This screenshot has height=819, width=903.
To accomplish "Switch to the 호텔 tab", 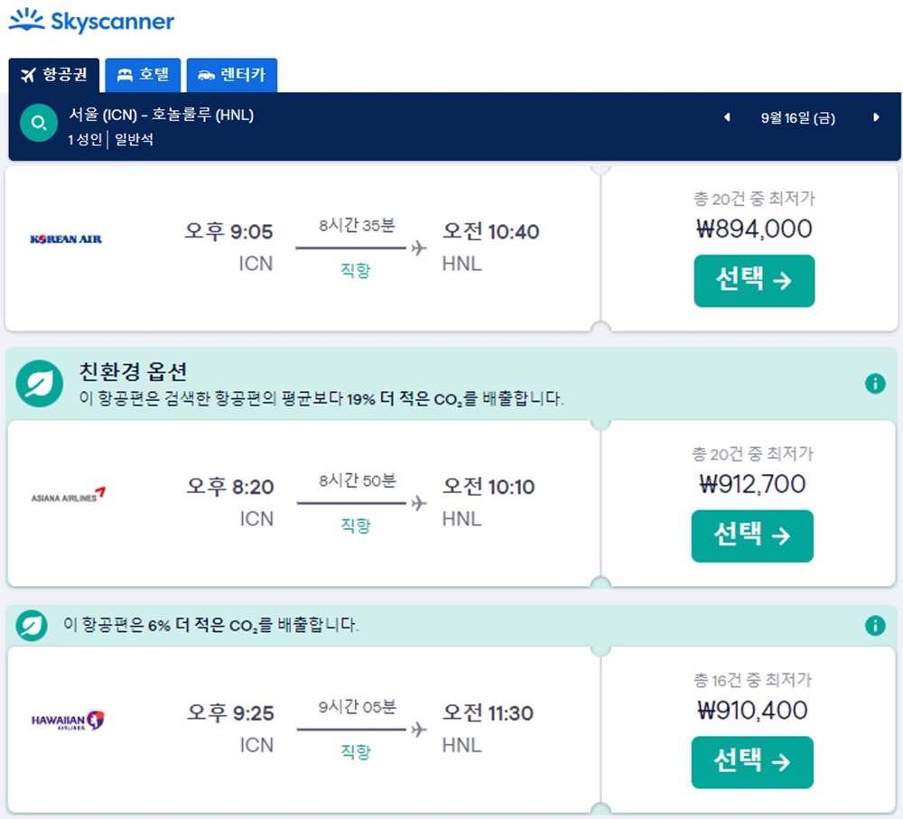I will pyautogui.click(x=143, y=75).
